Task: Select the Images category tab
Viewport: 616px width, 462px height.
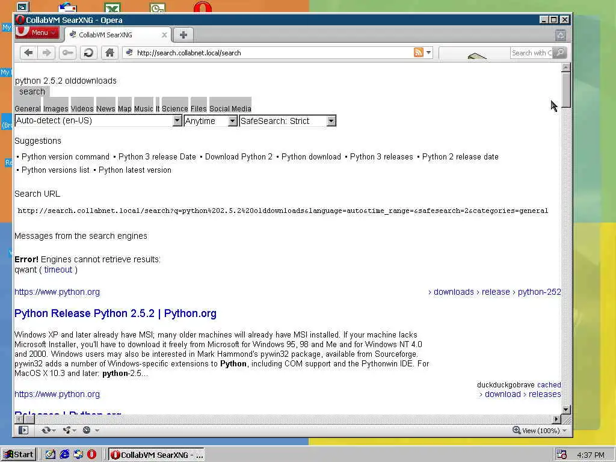Action: coord(56,108)
